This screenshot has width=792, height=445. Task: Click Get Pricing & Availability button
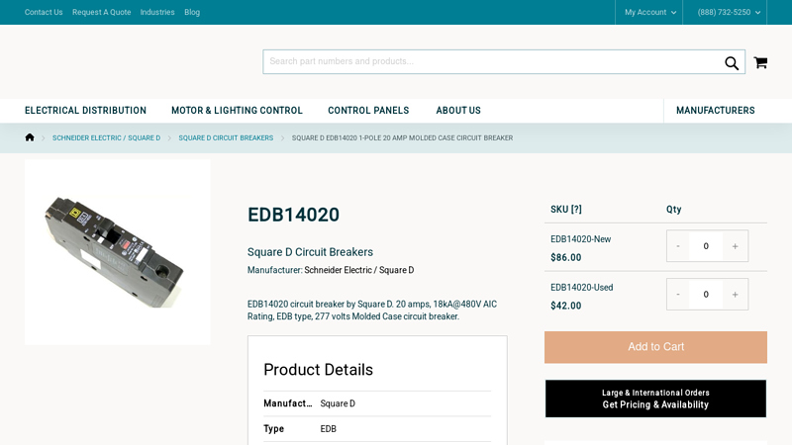pos(655,399)
